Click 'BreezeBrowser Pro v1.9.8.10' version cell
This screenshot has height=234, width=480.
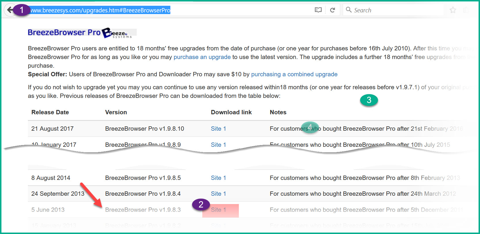144,129
